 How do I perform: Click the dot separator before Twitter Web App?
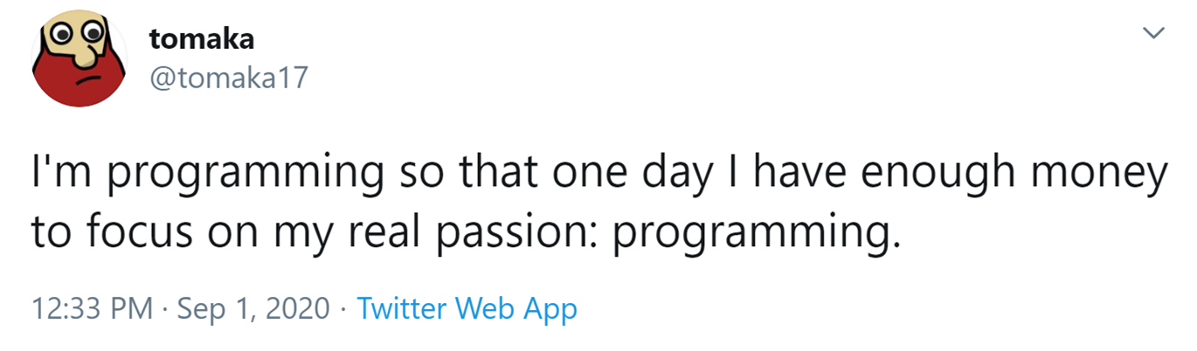point(345,309)
